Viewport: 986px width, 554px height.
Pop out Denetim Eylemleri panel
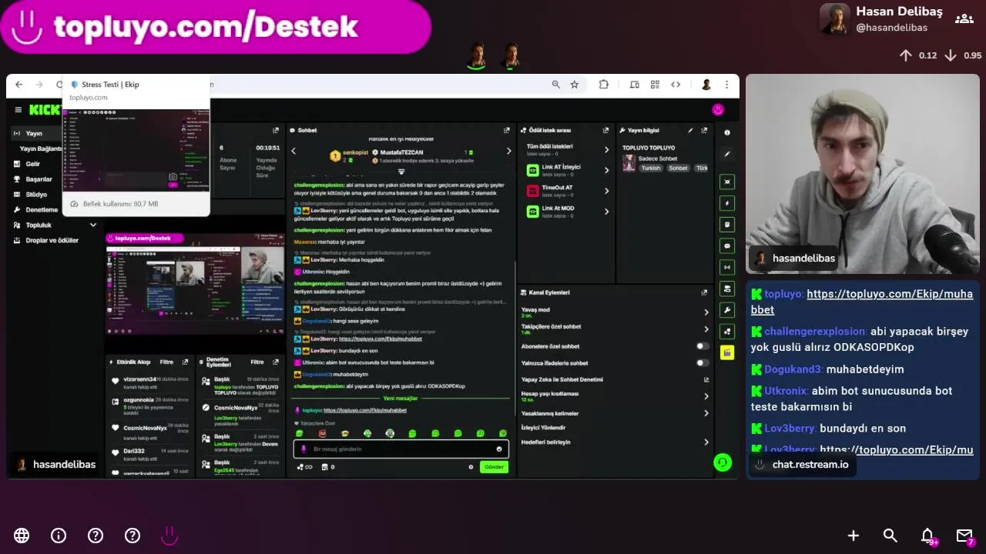(276, 362)
